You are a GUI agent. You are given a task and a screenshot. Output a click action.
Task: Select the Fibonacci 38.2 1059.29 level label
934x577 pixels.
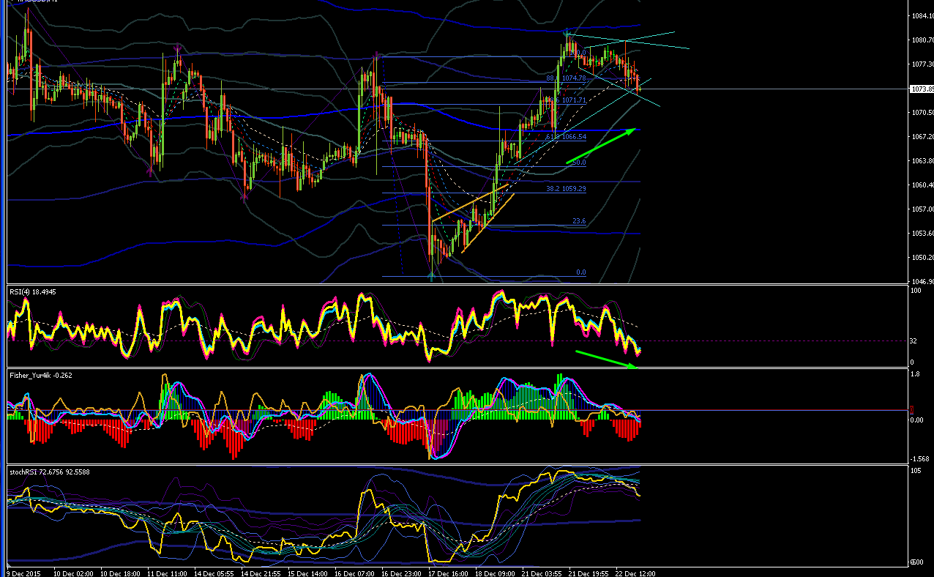pos(567,189)
